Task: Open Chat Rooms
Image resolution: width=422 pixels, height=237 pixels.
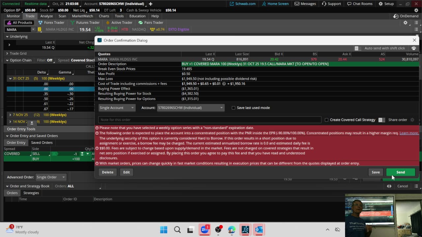Action: click(360, 4)
